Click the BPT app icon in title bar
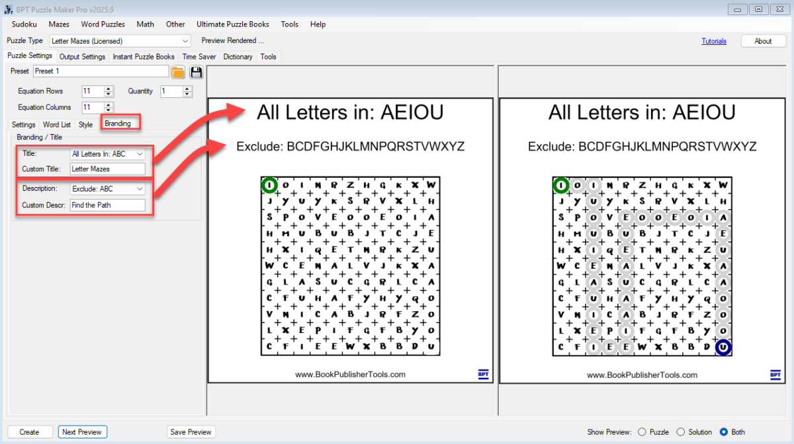This screenshot has width=794, height=444. coord(8,9)
